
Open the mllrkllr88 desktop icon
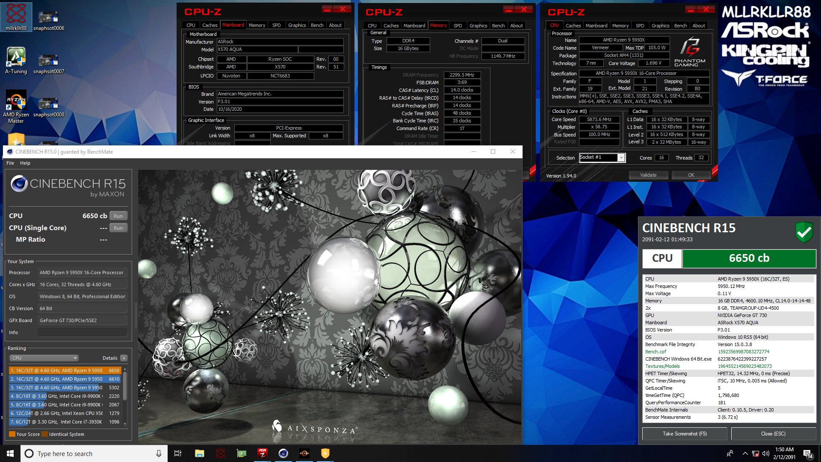pos(16,17)
